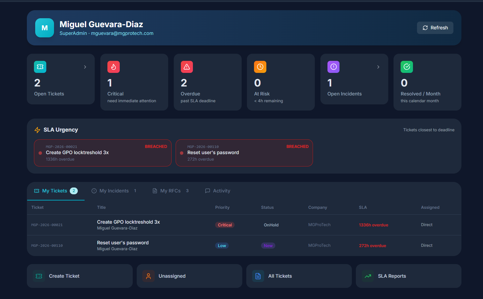483x299 pixels.
Task: Click the My RFCs document icon
Action: point(155,191)
